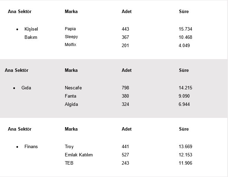Viewport: 228px width, 177px height.
Task: Click the Troy brand name
Action: pyautogui.click(x=69, y=147)
